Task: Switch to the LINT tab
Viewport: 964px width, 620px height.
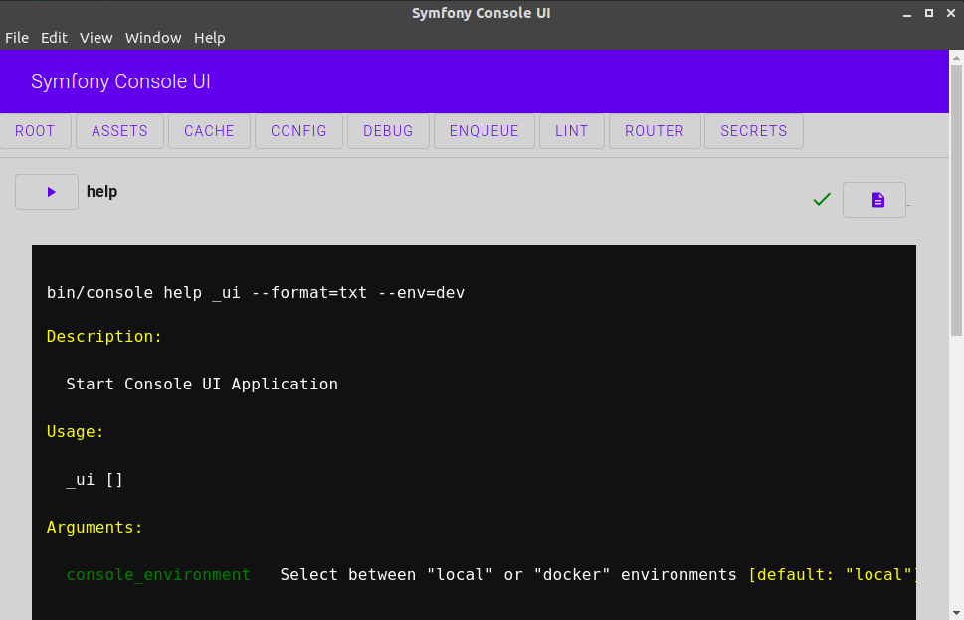Action: click(x=572, y=131)
